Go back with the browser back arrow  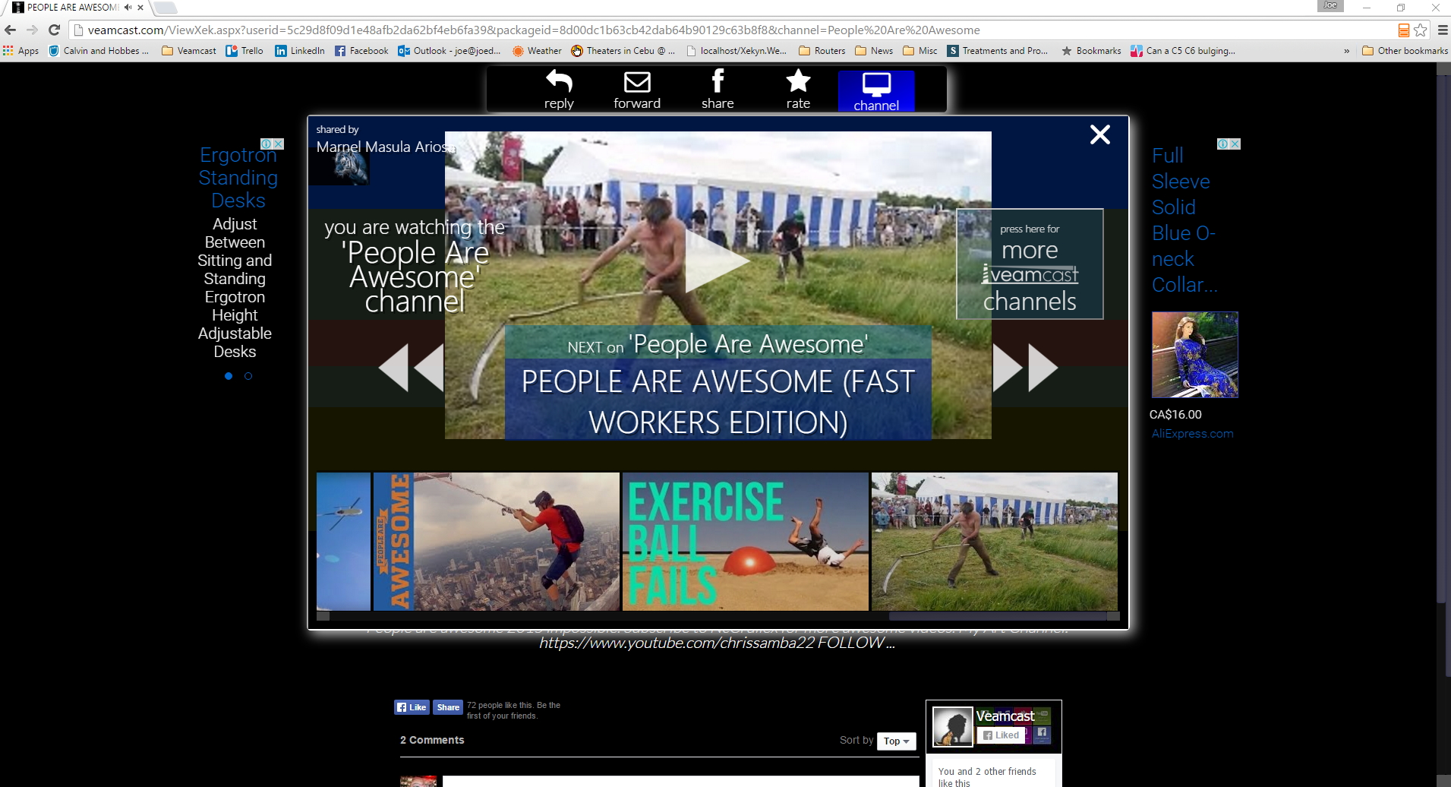(x=10, y=30)
